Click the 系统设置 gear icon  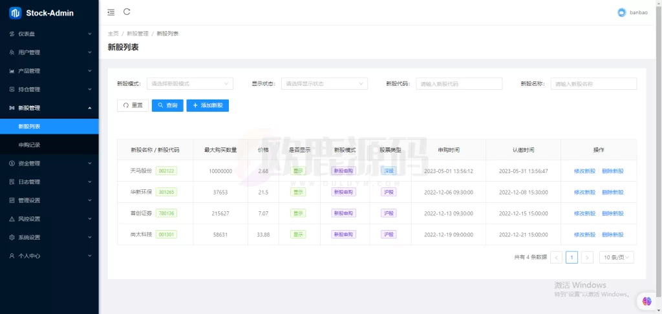click(x=12, y=237)
